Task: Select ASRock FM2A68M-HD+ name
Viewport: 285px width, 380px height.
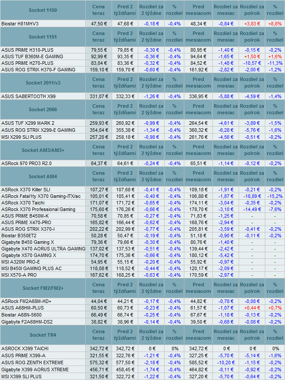Action: [26, 301]
